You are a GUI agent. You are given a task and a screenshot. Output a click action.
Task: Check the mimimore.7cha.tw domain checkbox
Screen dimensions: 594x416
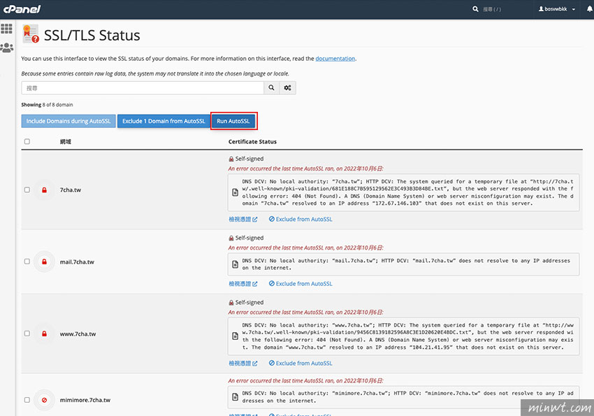click(27, 400)
